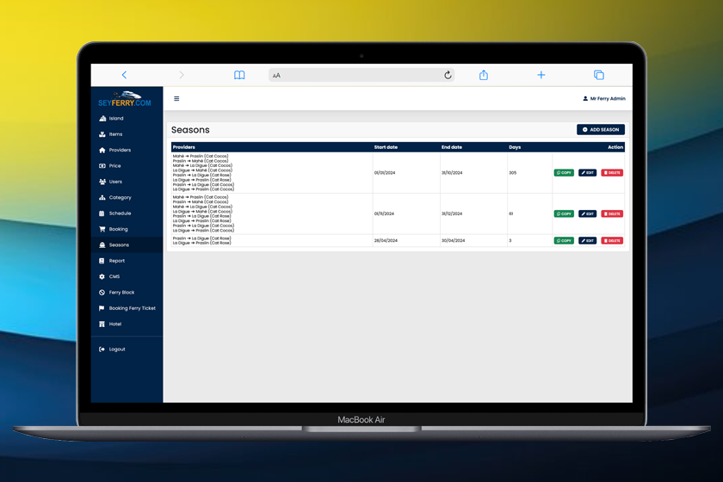The height and width of the screenshot is (482, 723).
Task: Edit the season starting 01/11/2024
Action: pos(587,213)
